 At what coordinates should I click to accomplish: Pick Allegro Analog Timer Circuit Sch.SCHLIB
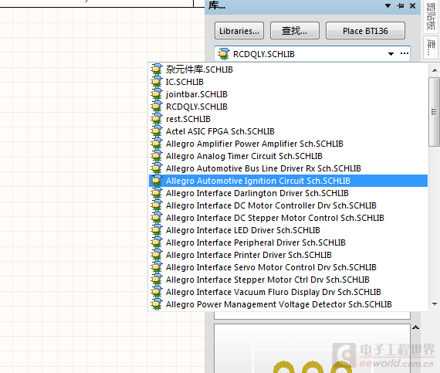(288, 156)
